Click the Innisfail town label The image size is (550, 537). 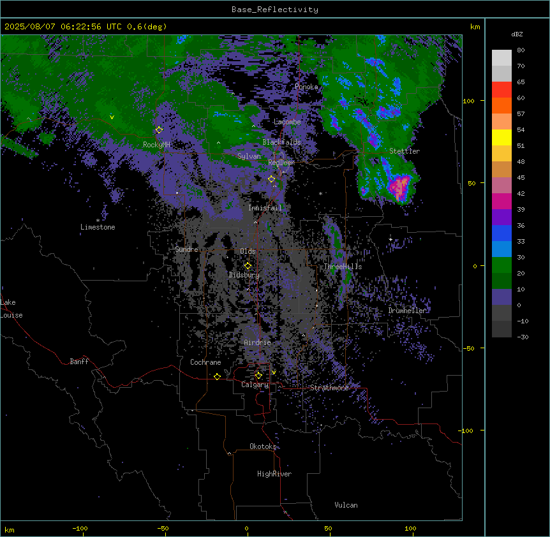265,208
